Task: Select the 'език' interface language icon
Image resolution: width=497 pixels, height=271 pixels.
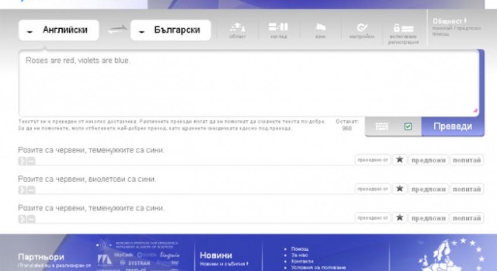Action: tap(320, 30)
